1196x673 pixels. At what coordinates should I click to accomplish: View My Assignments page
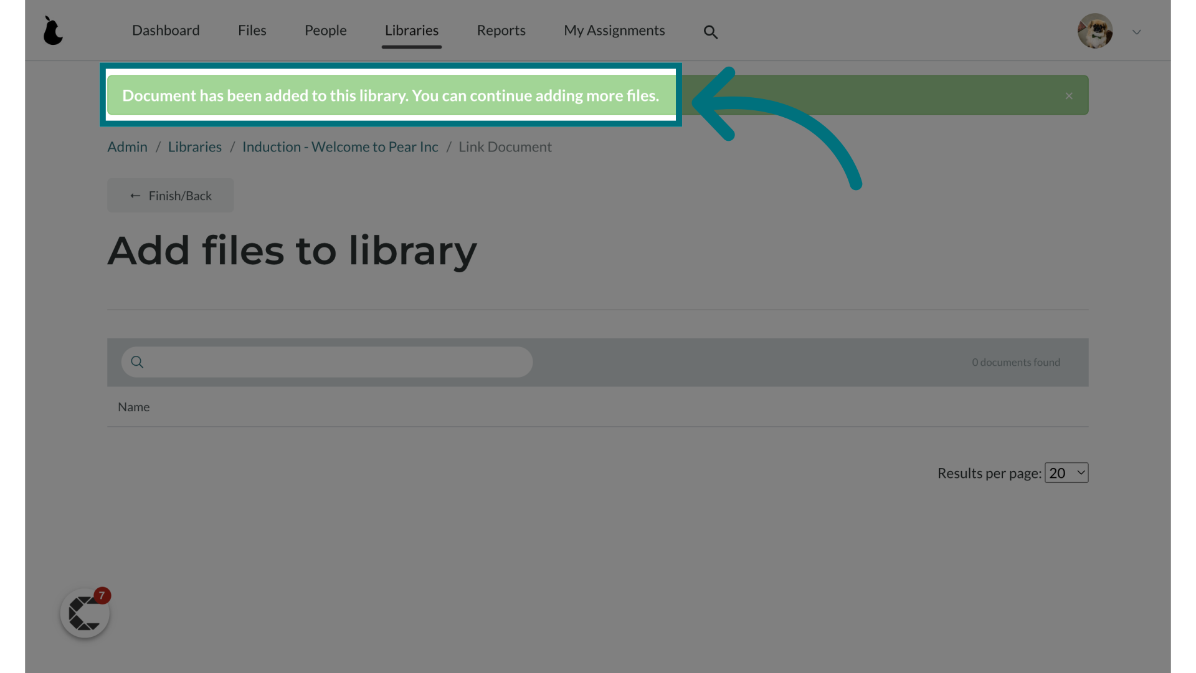[x=614, y=30]
